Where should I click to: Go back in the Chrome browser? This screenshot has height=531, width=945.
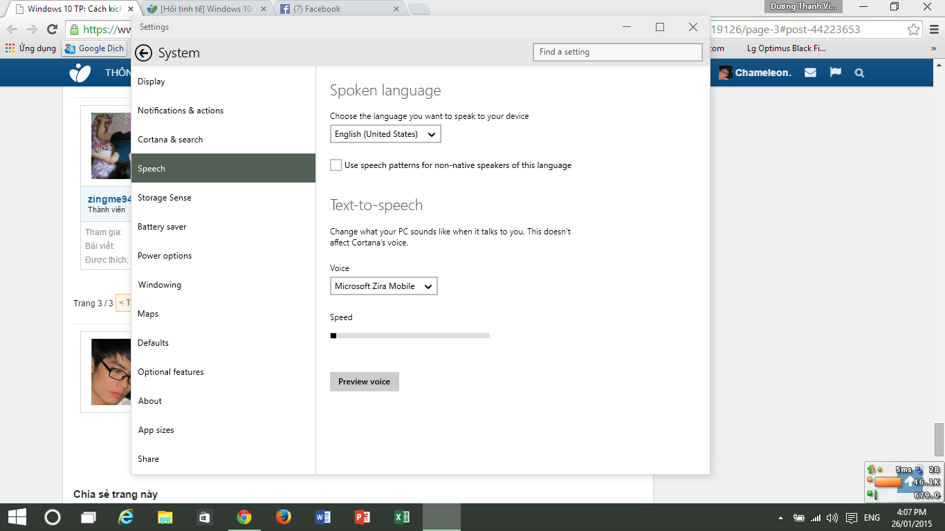pyautogui.click(x=12, y=29)
